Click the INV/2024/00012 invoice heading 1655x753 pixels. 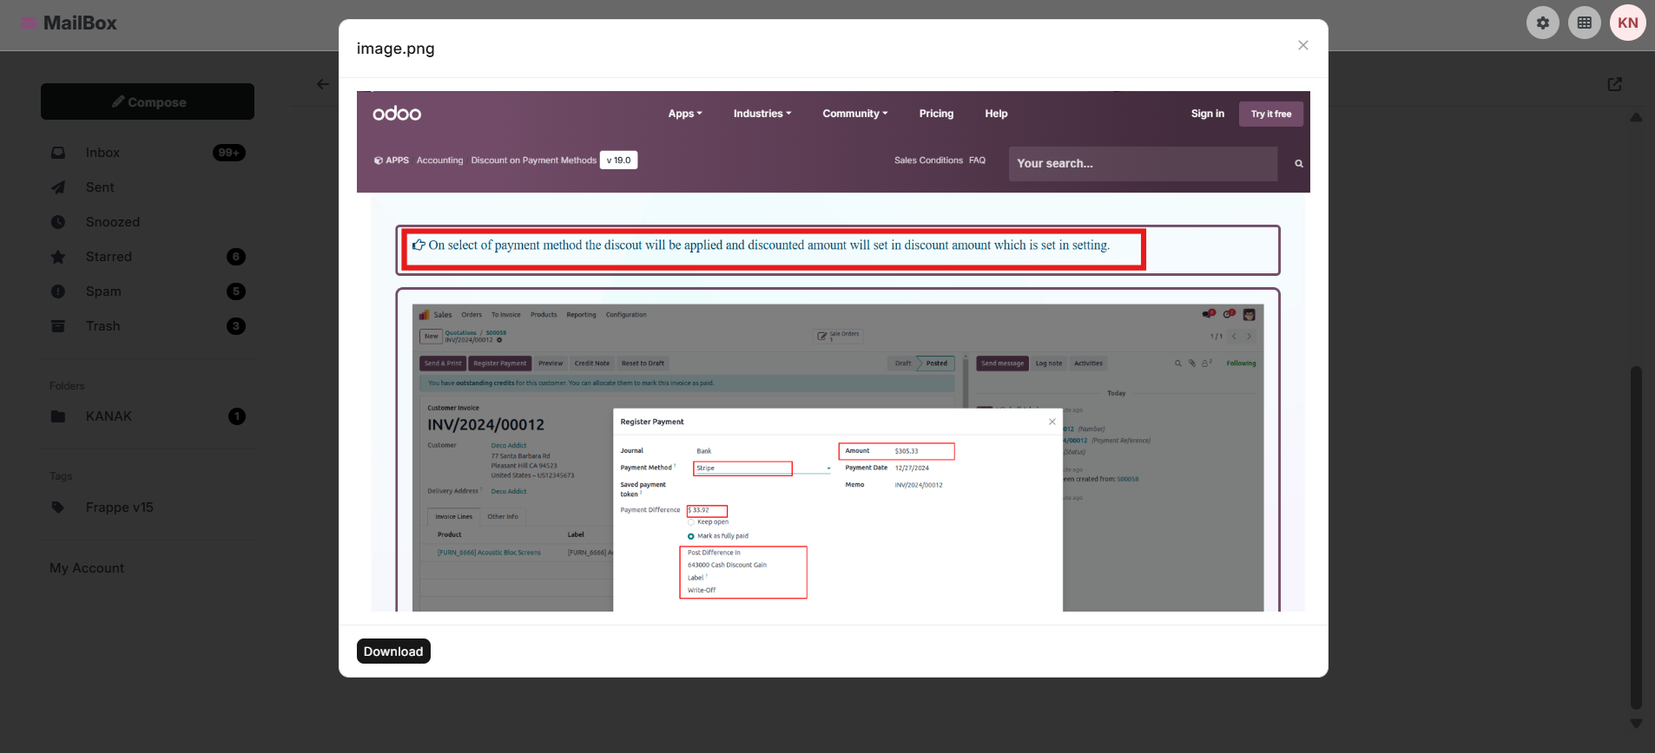486,425
